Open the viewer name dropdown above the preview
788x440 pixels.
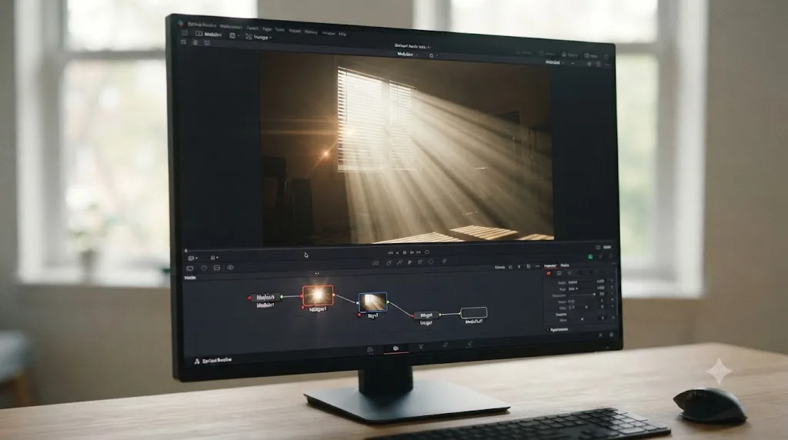click(407, 54)
